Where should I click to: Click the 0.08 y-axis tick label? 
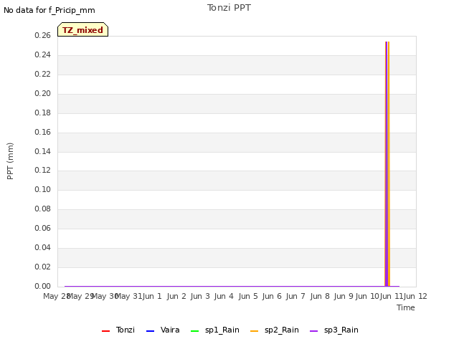[x=43, y=209]
